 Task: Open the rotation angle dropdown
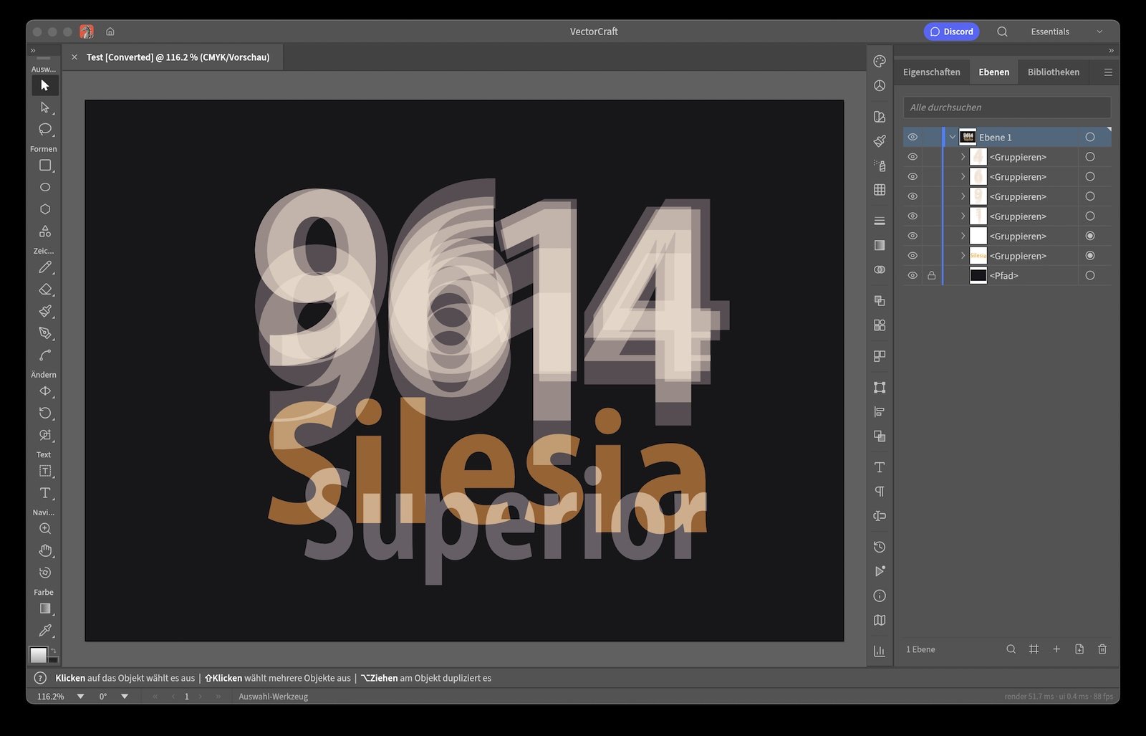click(x=125, y=697)
